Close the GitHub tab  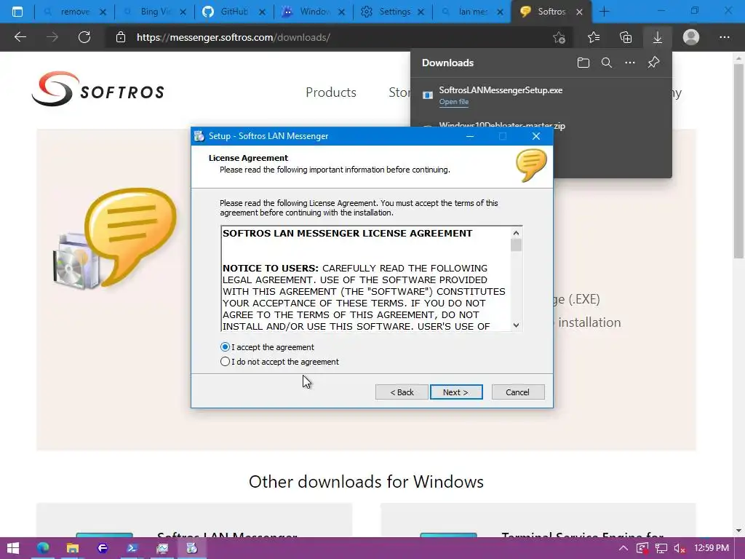[x=262, y=12]
